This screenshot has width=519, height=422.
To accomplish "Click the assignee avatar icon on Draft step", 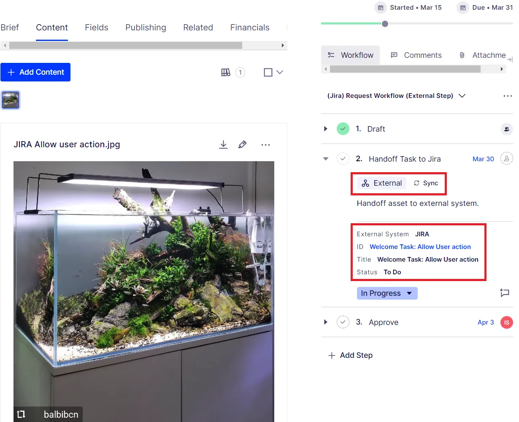I will [506, 129].
